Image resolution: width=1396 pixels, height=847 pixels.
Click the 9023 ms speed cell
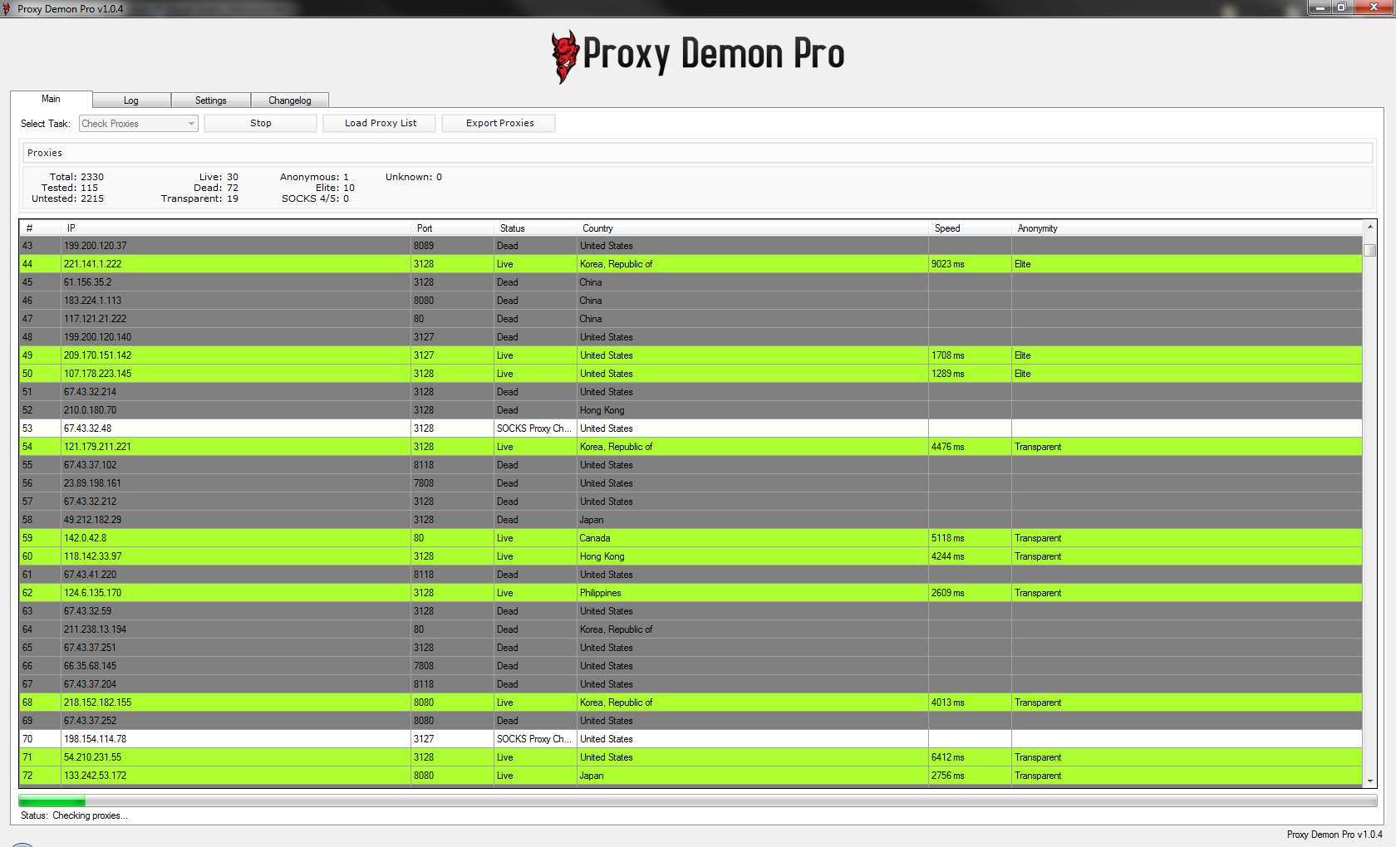pos(970,264)
